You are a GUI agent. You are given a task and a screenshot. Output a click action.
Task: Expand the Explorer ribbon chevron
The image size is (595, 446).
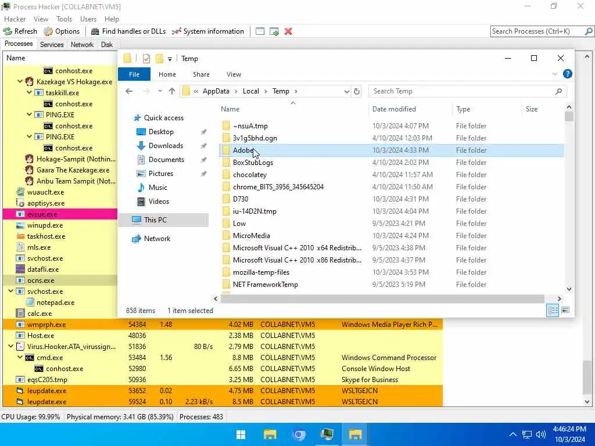pos(554,74)
